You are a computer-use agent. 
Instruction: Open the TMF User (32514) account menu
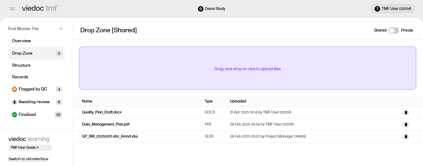coord(393,9)
